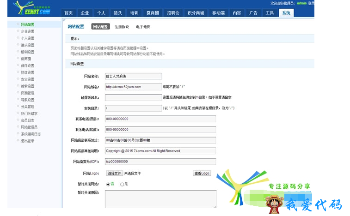Select the dark 网站配置 sub-tab
Viewport: 350px width, 216px height.
100,27
